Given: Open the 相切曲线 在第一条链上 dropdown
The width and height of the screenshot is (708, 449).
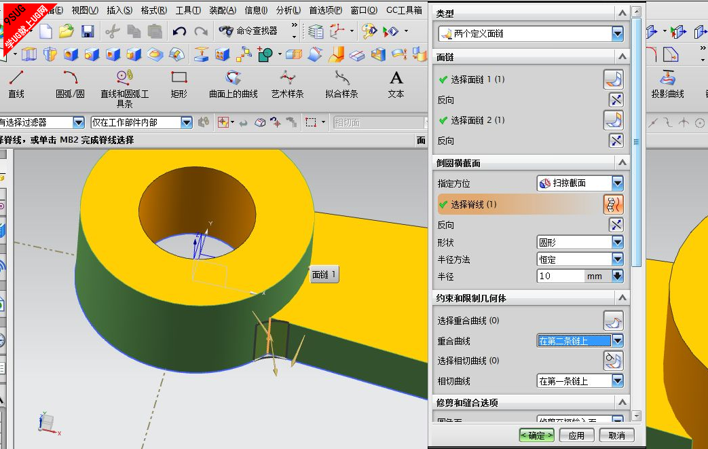Looking at the screenshot, I should pos(618,381).
